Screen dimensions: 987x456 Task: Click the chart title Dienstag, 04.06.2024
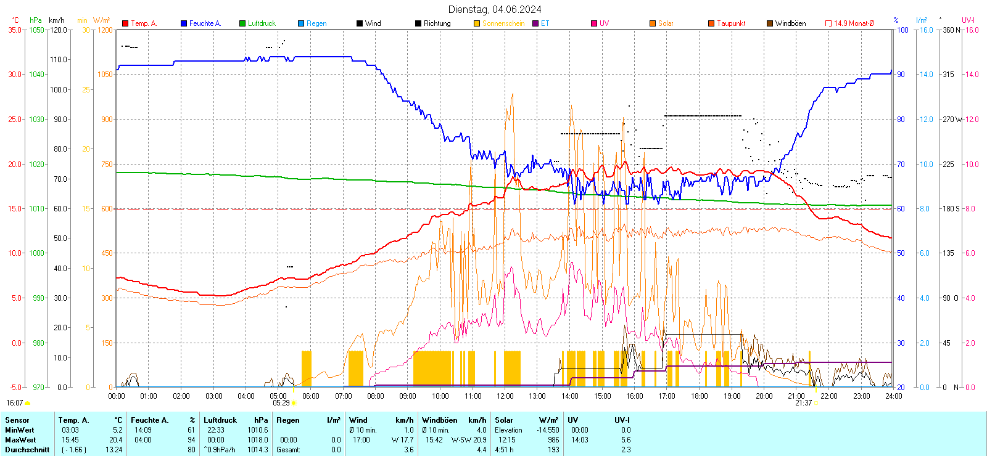click(495, 9)
